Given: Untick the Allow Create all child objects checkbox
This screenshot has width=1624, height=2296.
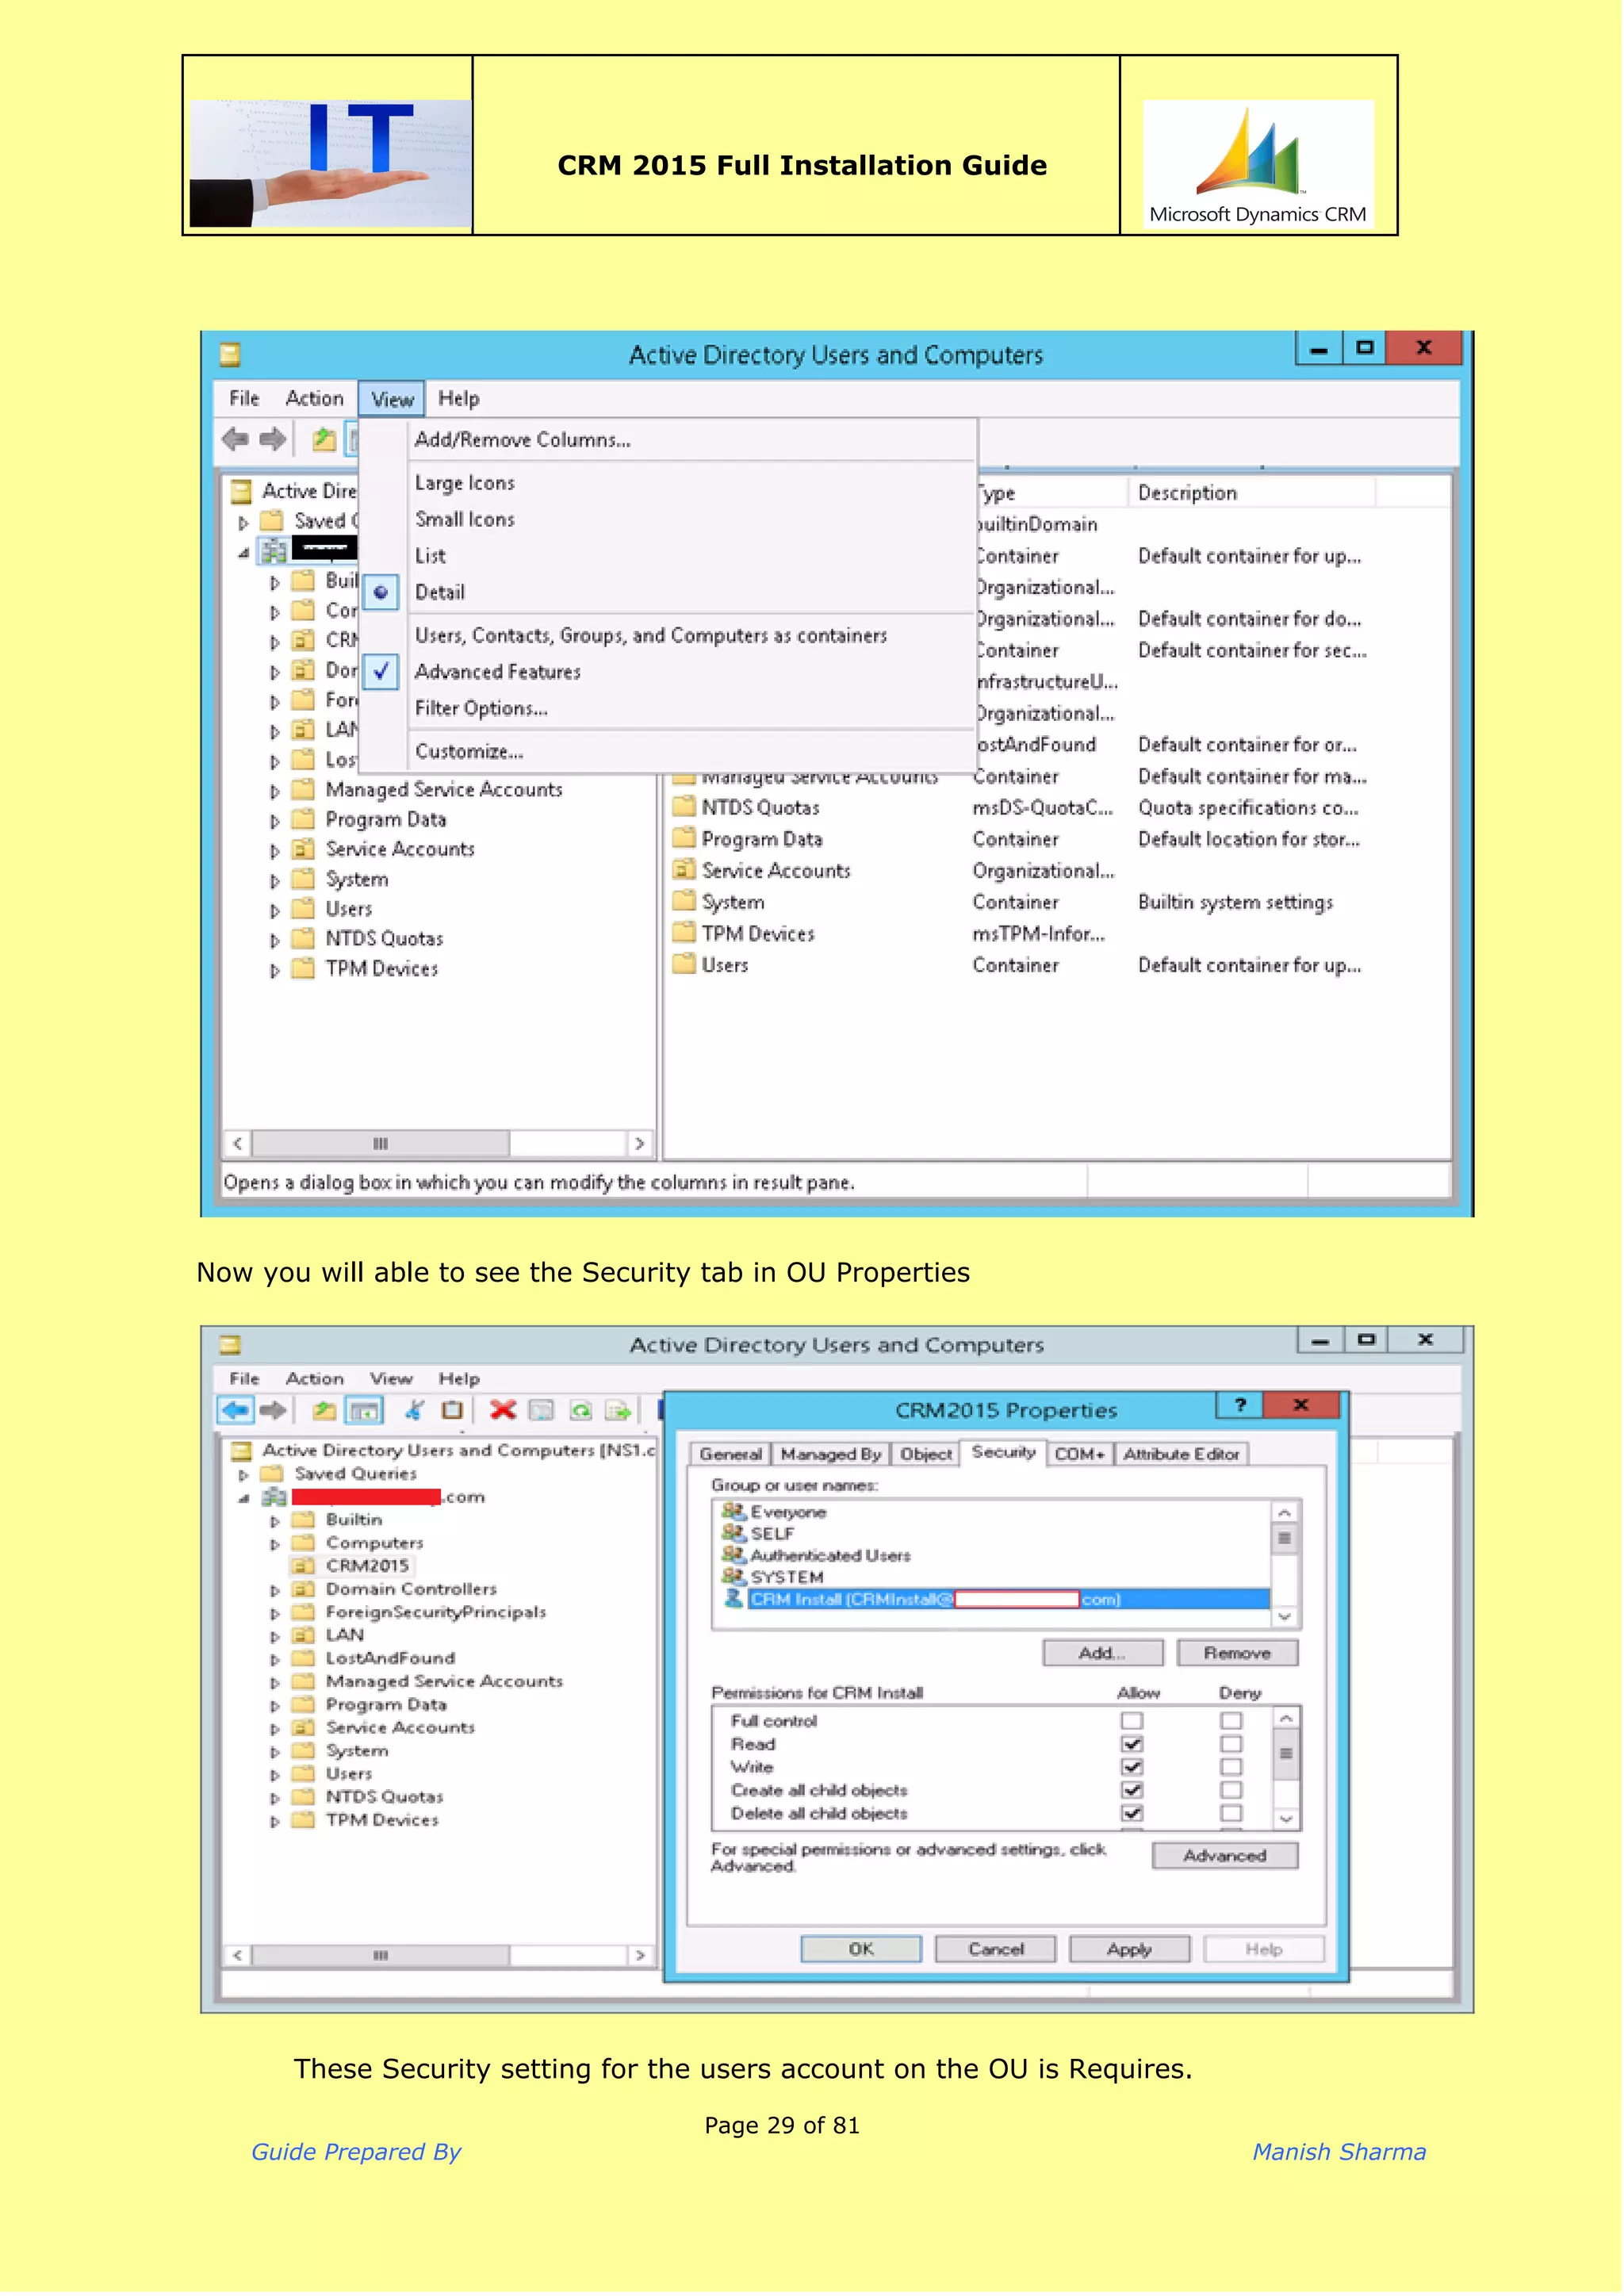Looking at the screenshot, I should click(1132, 1790).
